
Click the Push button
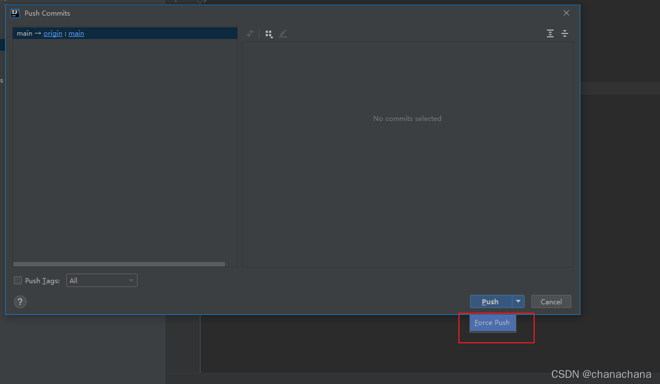pos(491,302)
